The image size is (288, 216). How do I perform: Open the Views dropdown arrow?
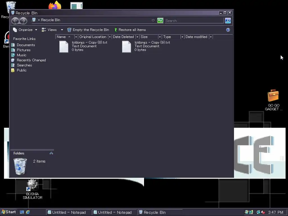(x=62, y=30)
